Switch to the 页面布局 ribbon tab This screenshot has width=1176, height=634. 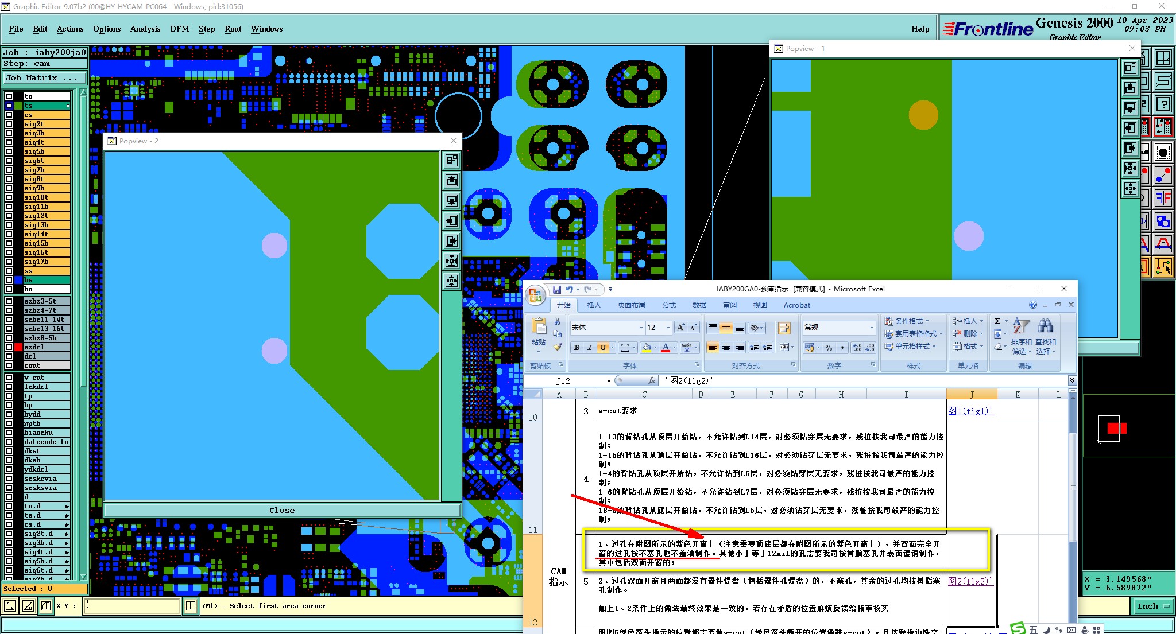pyautogui.click(x=631, y=305)
